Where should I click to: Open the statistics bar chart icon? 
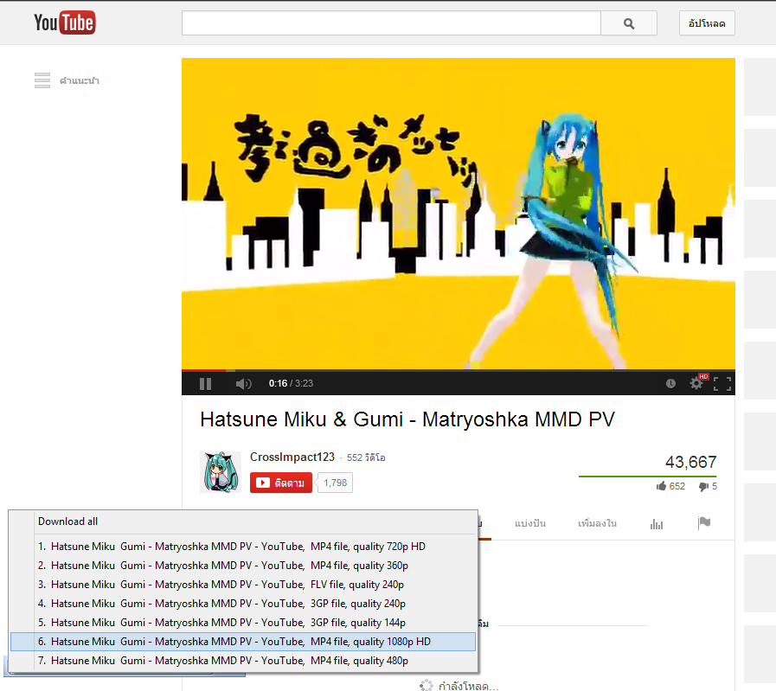click(657, 523)
